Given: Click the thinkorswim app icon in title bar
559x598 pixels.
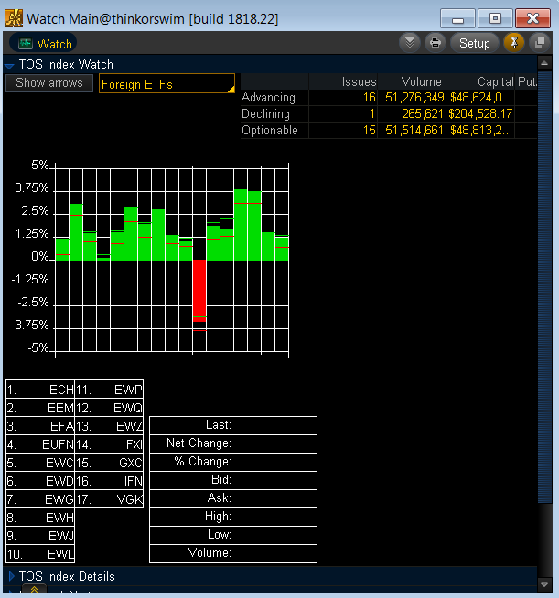Looking at the screenshot, I should (14, 18).
